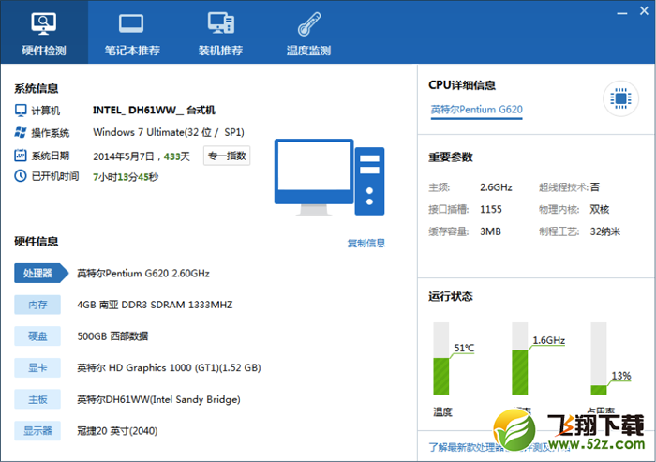Click the 超线程技术 否 value
Screen dimensions: 656x462
[x=595, y=187]
